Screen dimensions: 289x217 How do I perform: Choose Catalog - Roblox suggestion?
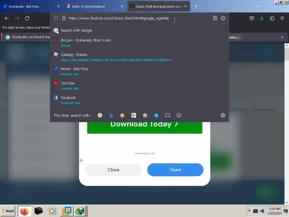point(139,57)
